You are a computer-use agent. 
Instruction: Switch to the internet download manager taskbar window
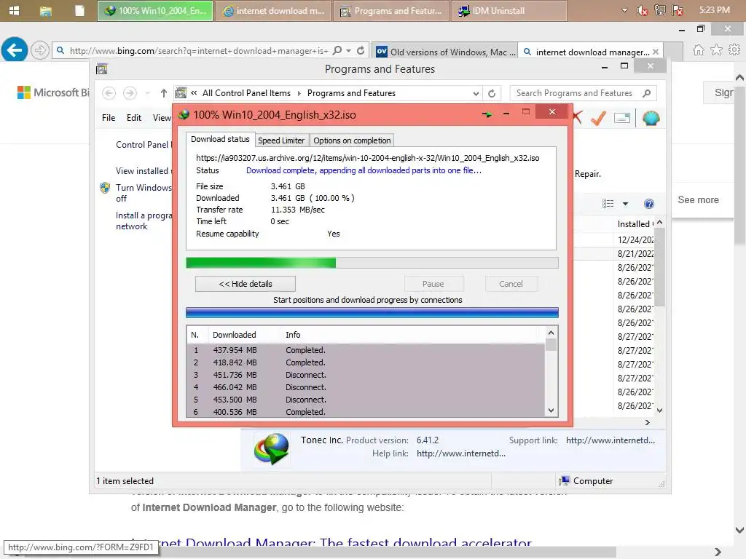273,10
